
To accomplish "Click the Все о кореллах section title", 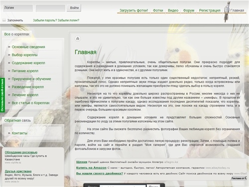I will pyautogui.click(x=17, y=34).
